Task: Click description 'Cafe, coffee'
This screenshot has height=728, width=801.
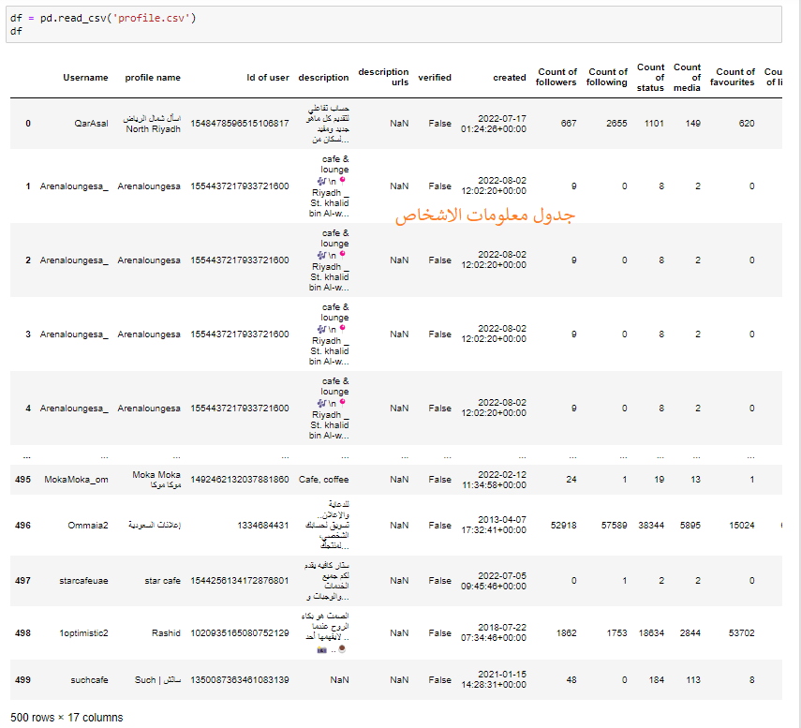Action: (x=324, y=480)
